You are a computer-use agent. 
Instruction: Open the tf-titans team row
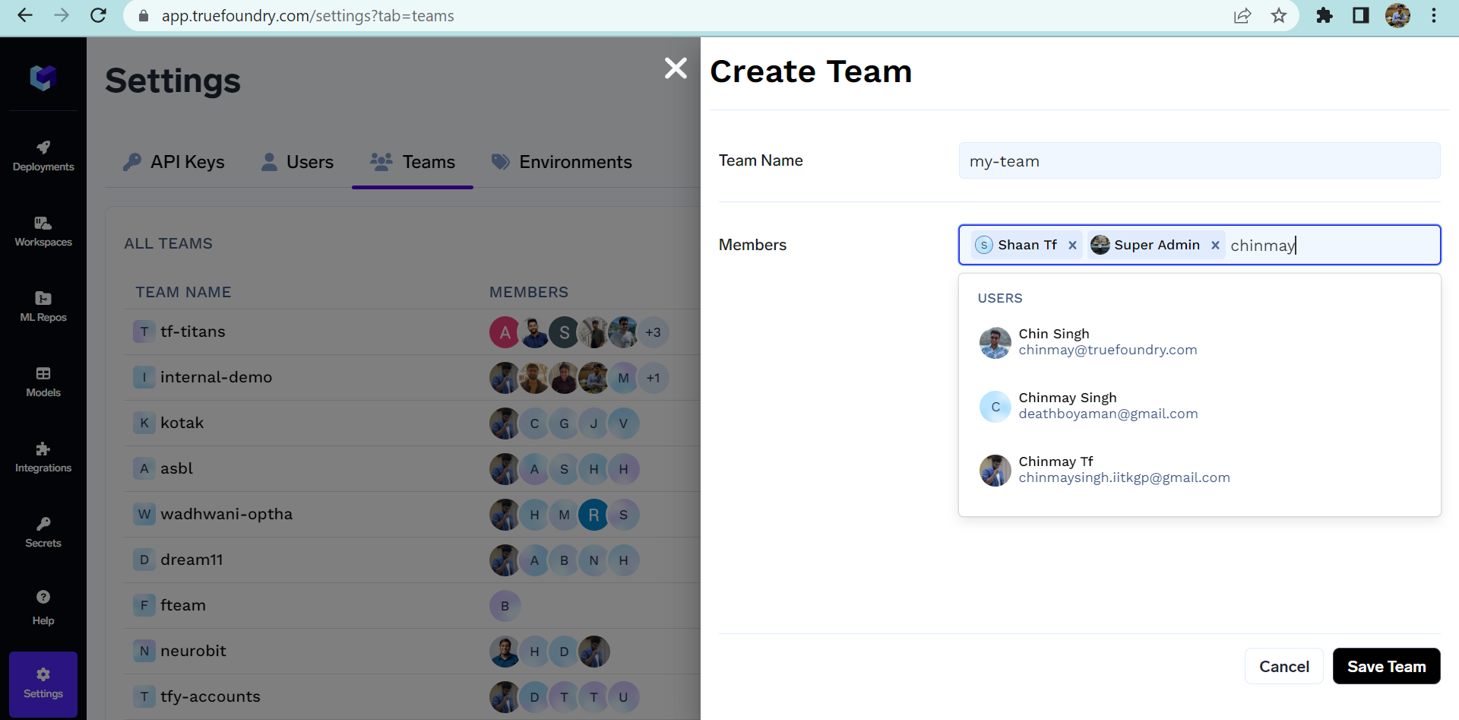click(x=412, y=331)
